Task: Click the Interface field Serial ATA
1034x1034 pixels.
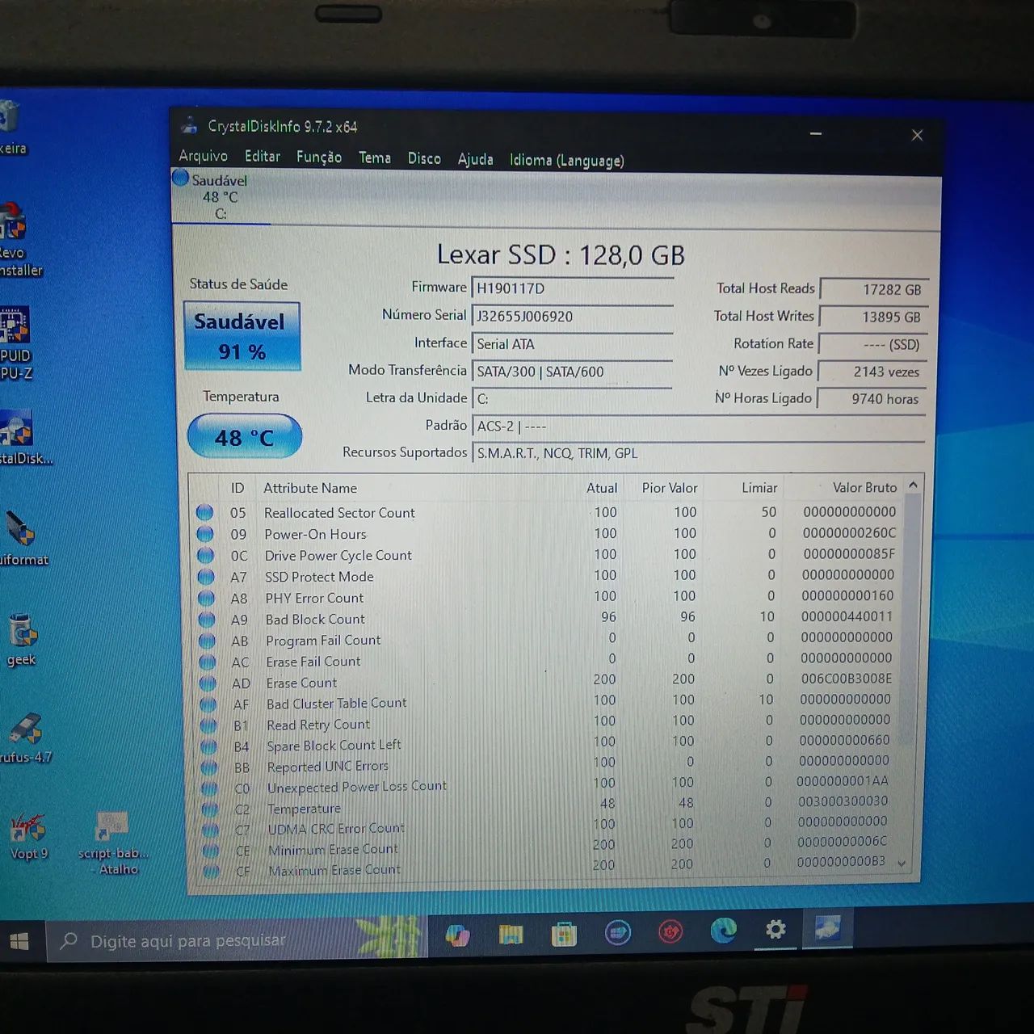Action: [572, 344]
